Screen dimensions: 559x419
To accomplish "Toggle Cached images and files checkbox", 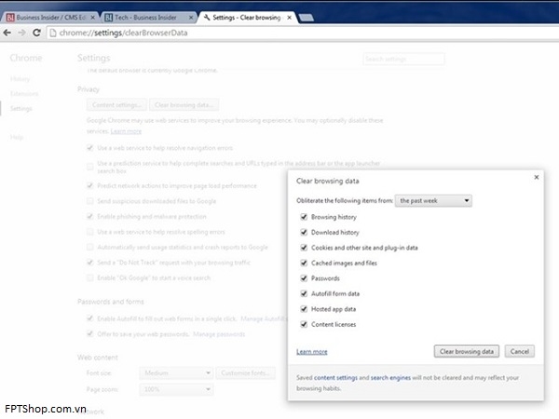I will [x=304, y=263].
